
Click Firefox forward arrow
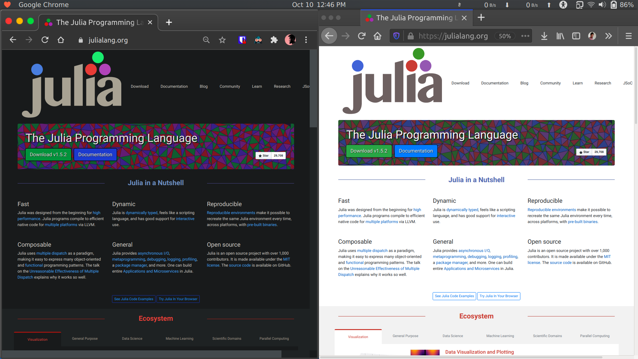346,36
